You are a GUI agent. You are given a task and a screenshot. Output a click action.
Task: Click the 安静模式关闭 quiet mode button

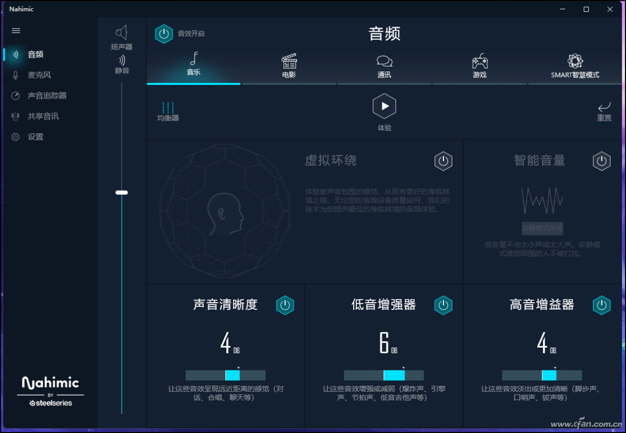pyautogui.click(x=543, y=228)
